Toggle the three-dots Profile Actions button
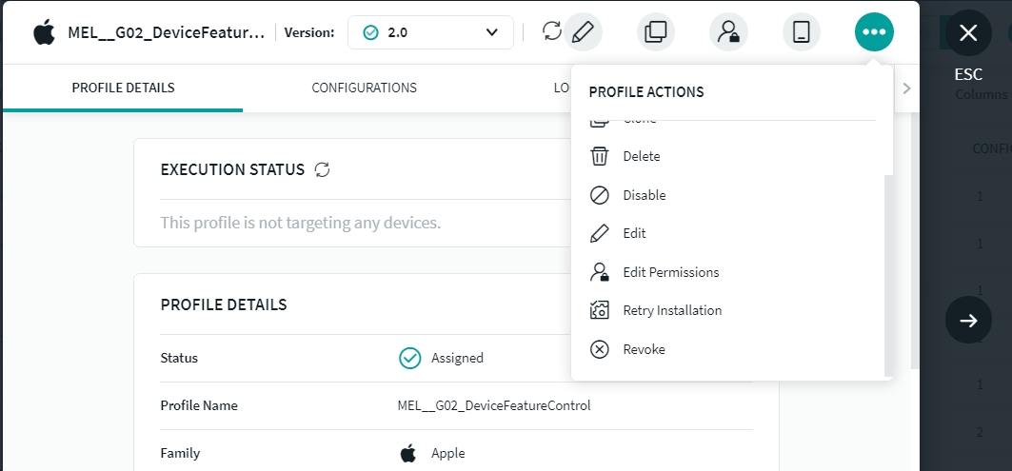Image resolution: width=1012 pixels, height=471 pixels. coord(874,32)
